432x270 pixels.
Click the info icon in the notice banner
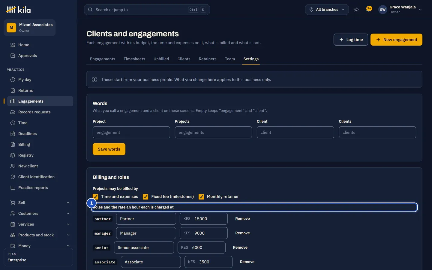(x=94, y=79)
